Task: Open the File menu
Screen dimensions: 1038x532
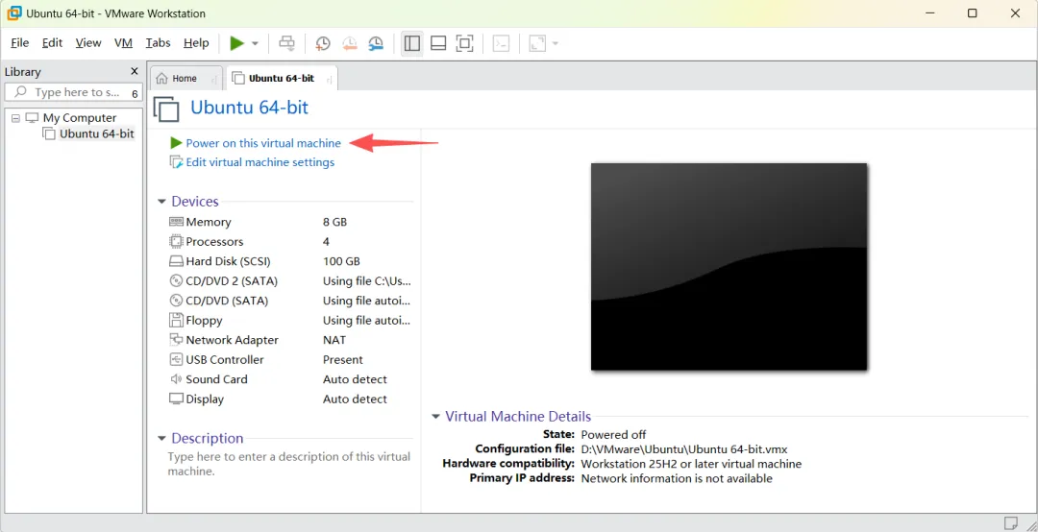Action: tap(20, 43)
